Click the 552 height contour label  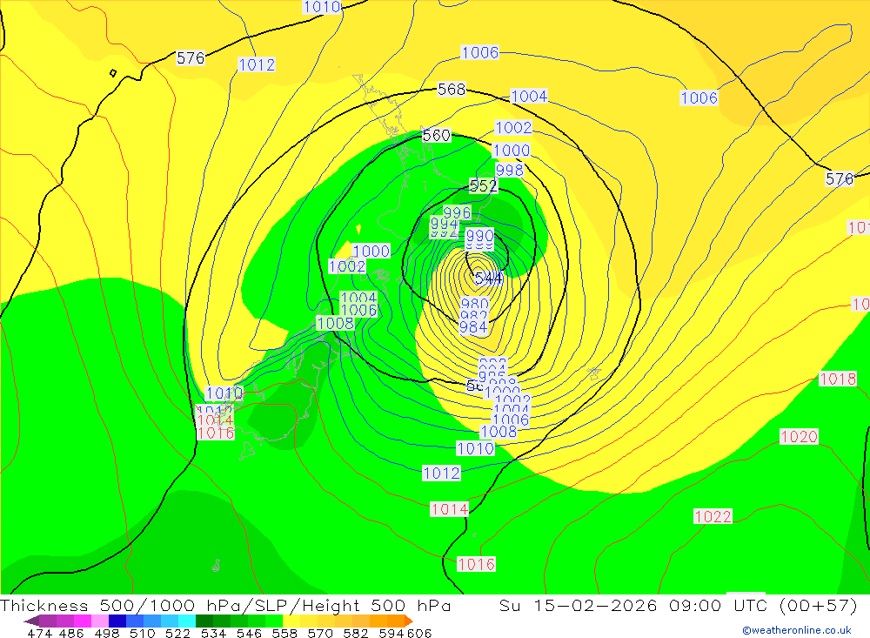click(x=483, y=185)
